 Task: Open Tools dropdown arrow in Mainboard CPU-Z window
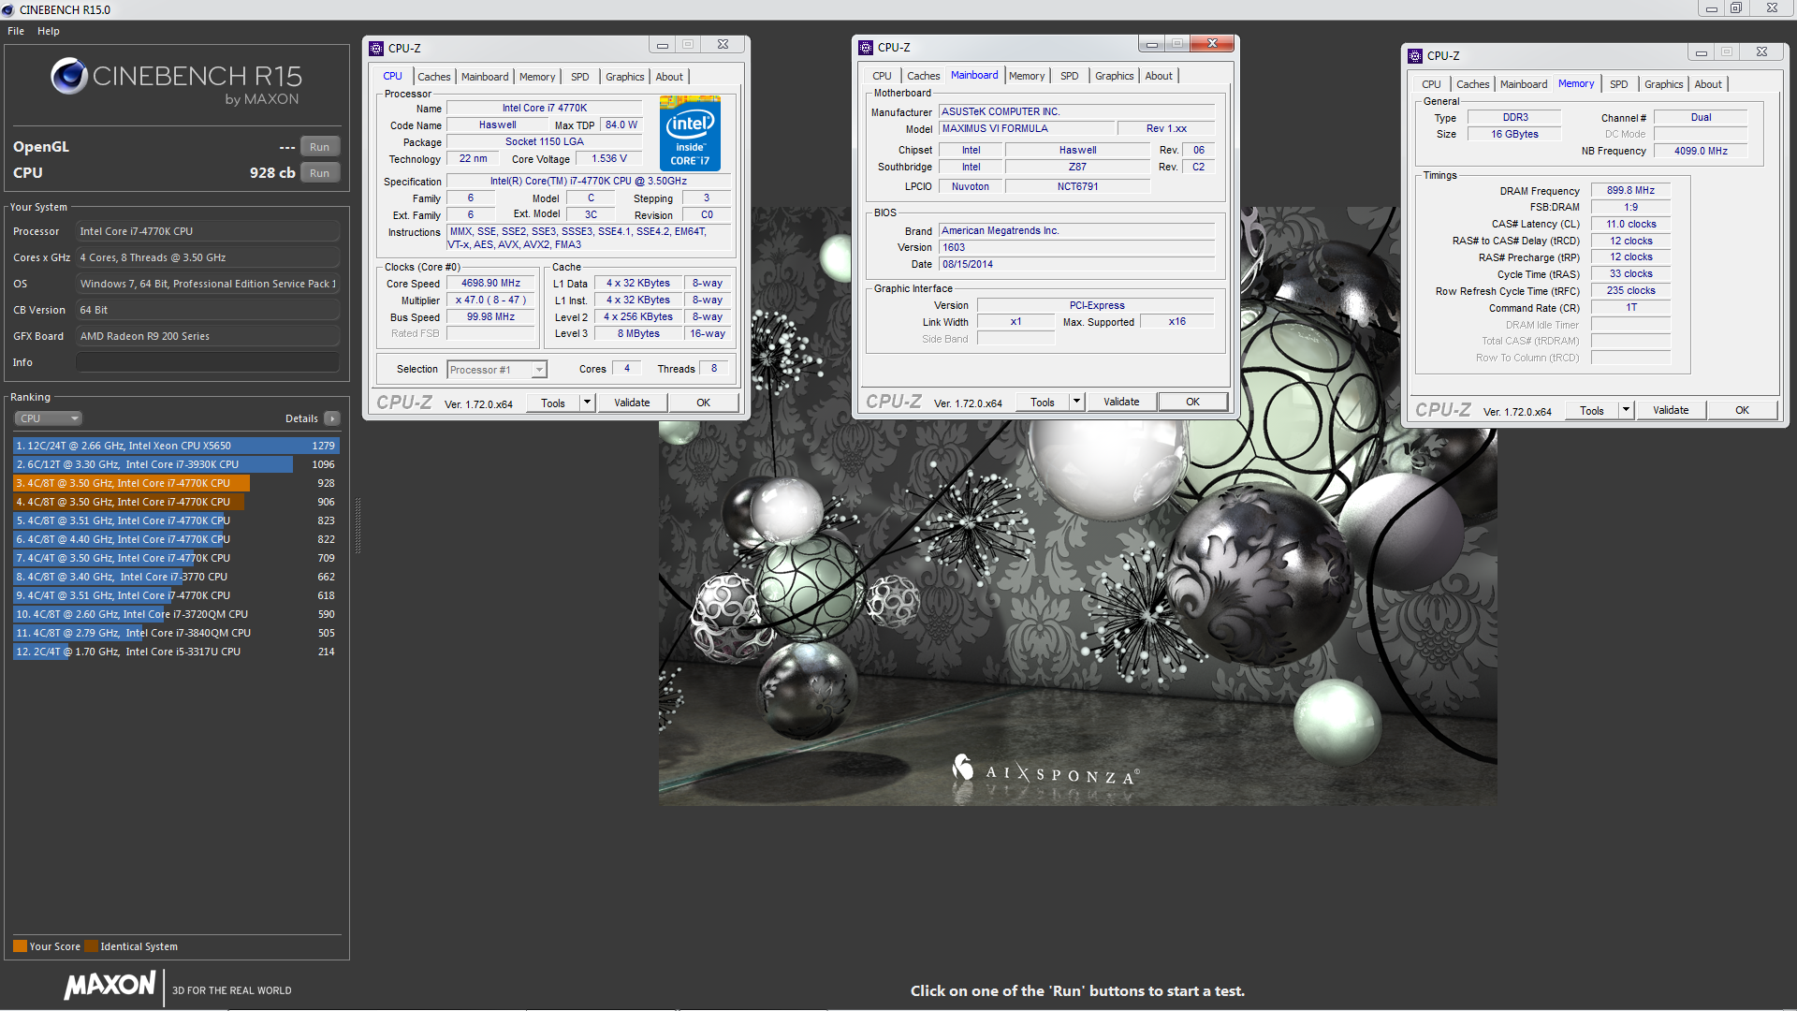click(1077, 403)
